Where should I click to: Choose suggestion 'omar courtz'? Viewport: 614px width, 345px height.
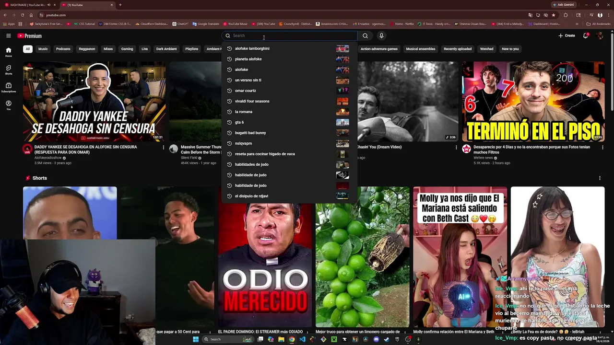288,91
